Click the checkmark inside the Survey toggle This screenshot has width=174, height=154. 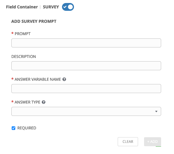point(65,7)
